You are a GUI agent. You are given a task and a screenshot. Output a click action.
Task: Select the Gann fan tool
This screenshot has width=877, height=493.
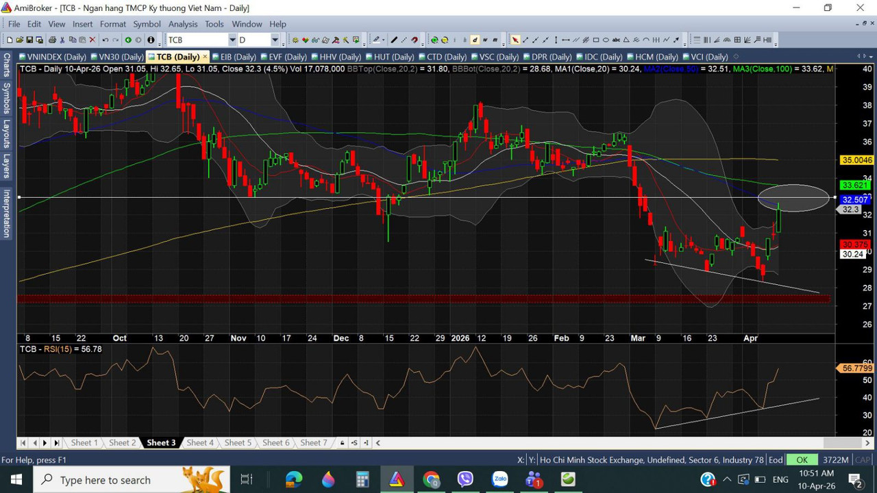click(748, 40)
